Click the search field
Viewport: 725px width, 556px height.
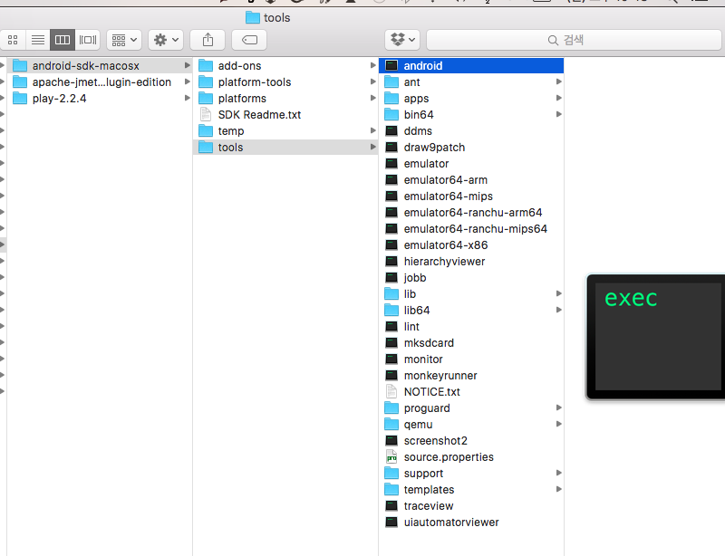(x=574, y=40)
